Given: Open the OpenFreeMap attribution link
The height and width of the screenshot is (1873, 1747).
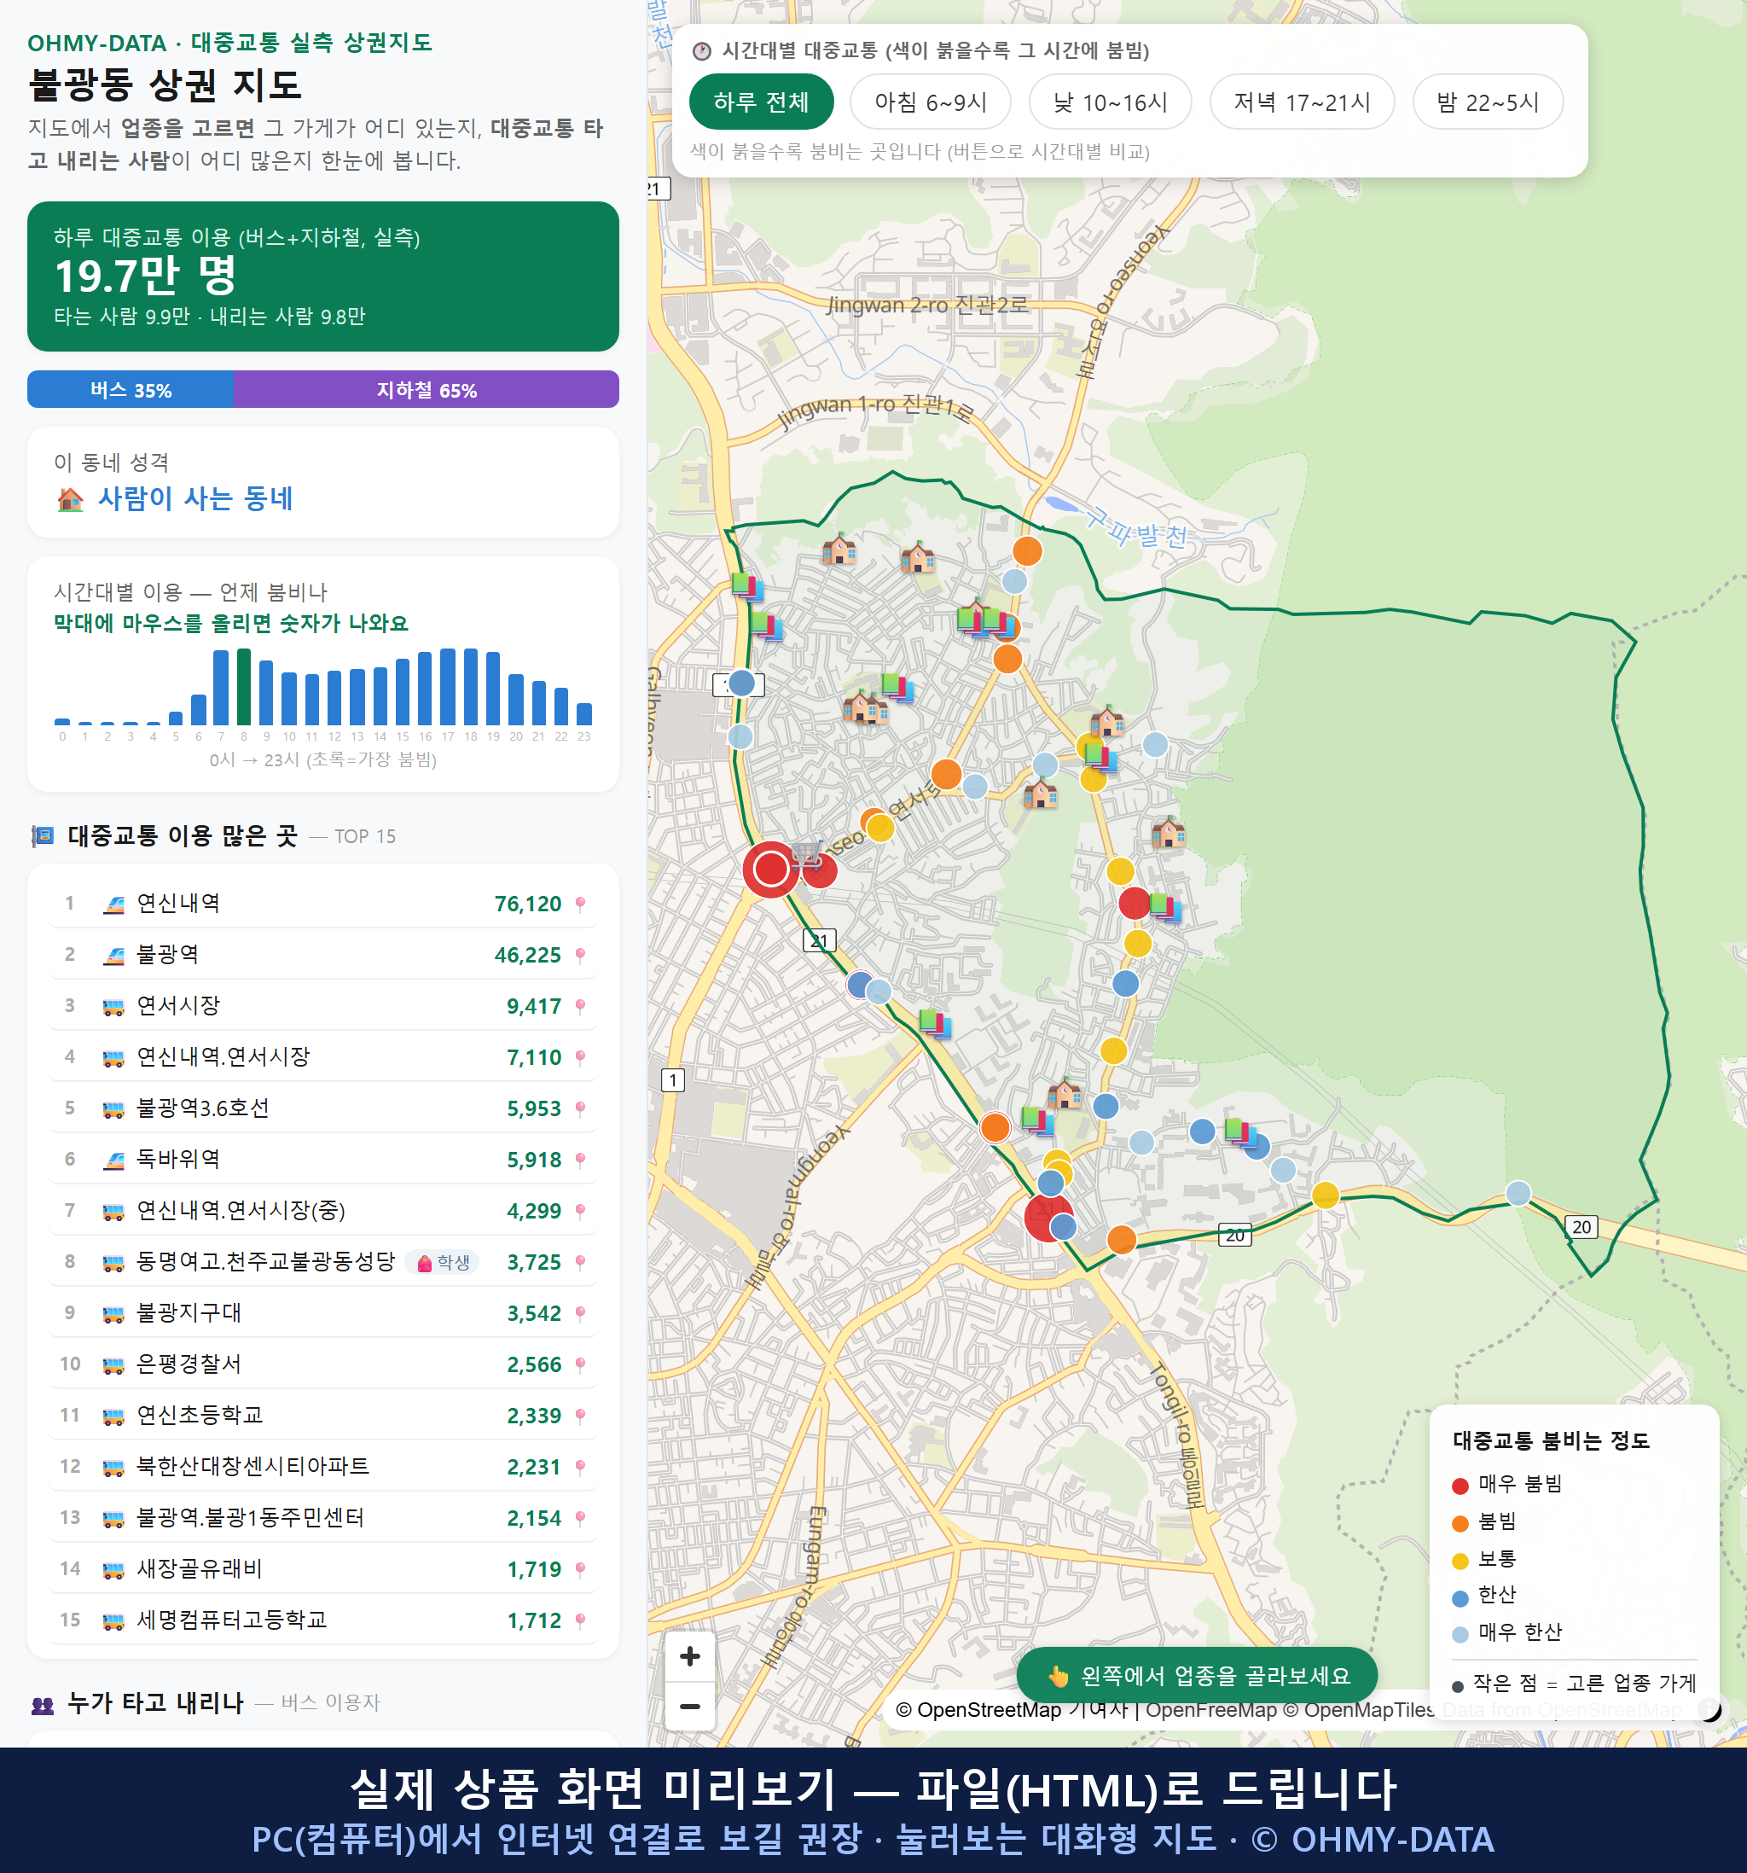Looking at the screenshot, I should [x=1210, y=1709].
